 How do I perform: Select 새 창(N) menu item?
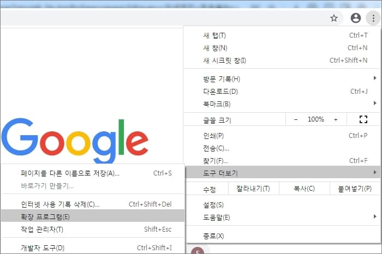point(282,48)
